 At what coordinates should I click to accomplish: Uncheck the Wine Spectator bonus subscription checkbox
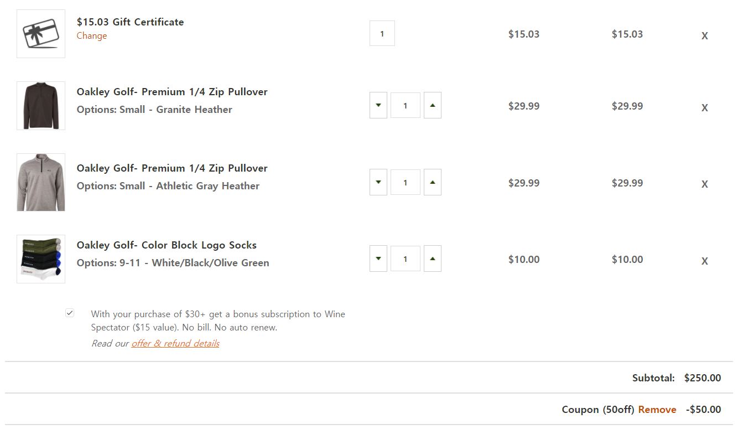[70, 313]
